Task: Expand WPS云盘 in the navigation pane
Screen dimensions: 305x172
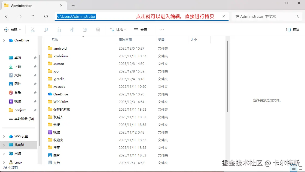Action: pos(4,136)
